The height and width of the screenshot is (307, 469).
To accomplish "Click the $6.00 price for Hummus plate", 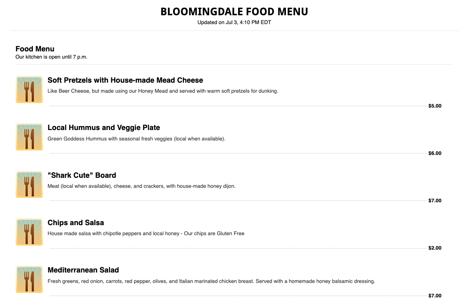I will tap(435, 153).
